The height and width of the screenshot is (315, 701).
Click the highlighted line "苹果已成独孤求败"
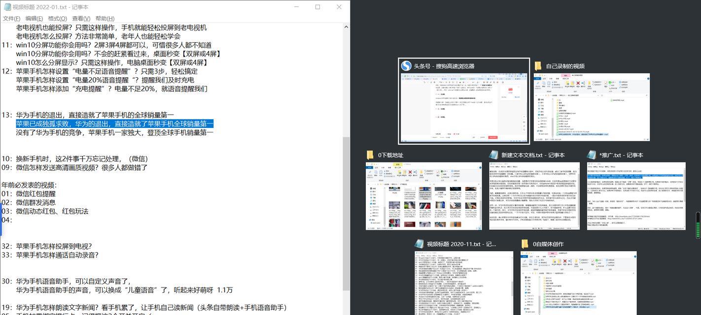point(114,124)
